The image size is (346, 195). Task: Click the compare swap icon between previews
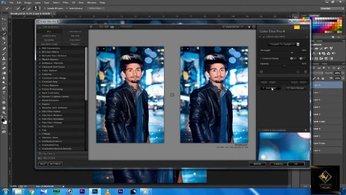tap(172, 95)
